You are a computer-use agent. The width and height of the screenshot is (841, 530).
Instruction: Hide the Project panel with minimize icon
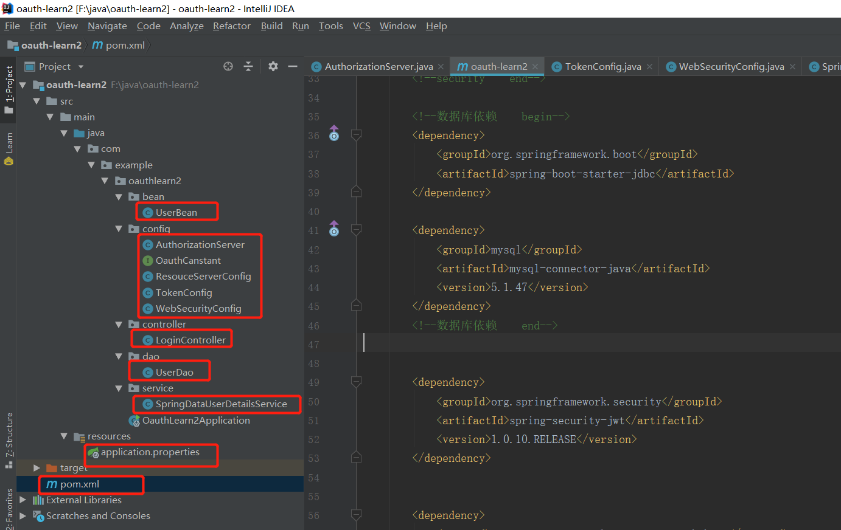293,66
